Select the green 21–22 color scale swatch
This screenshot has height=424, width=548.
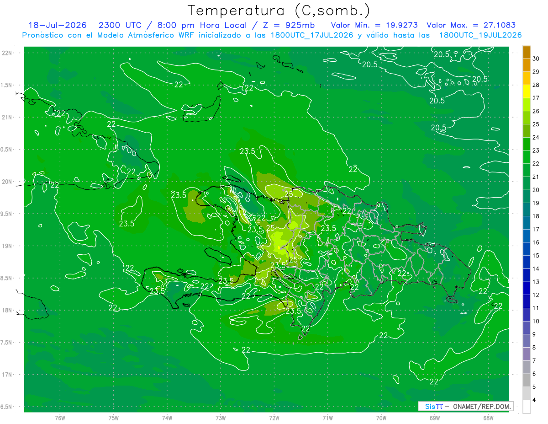coord(527,170)
